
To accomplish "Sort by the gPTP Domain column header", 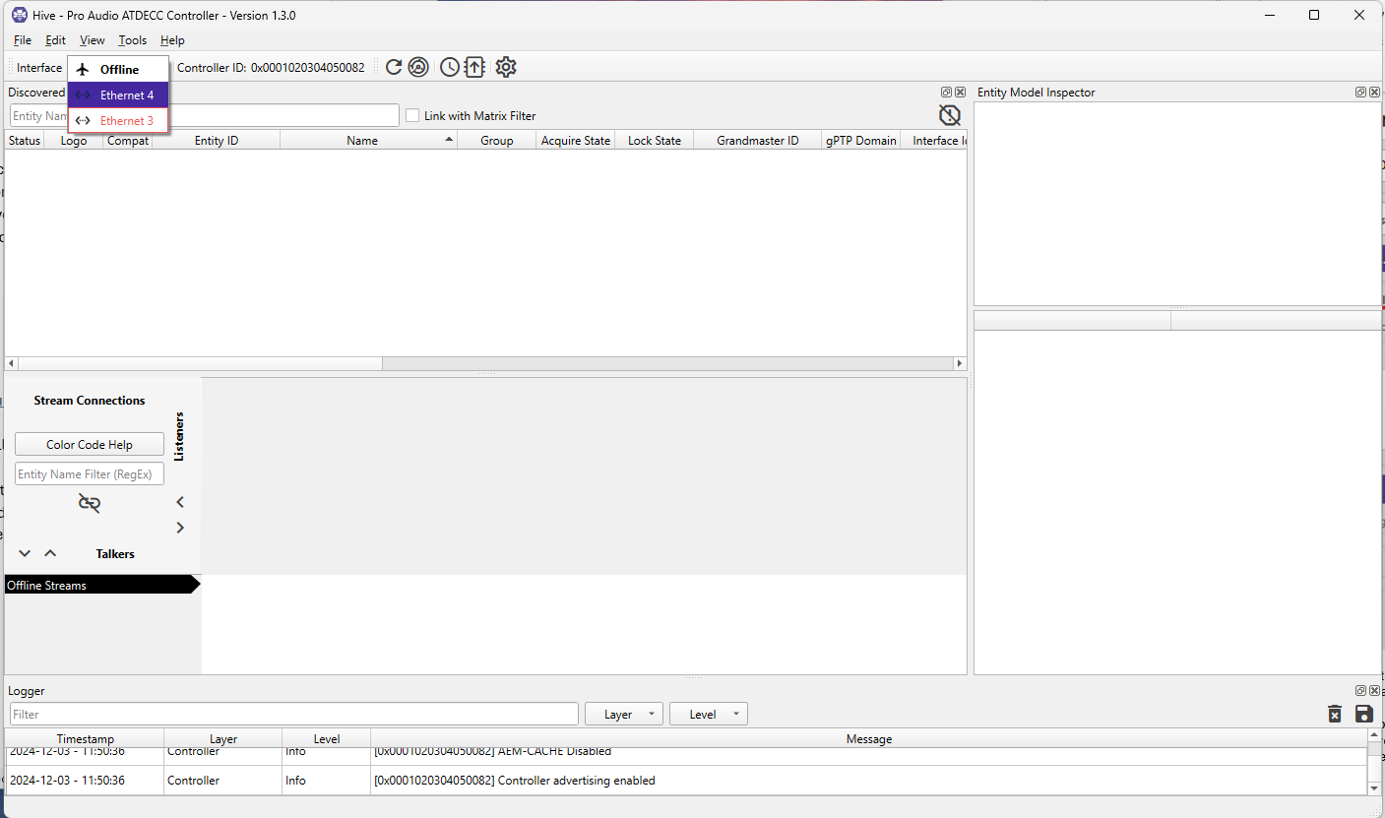I will (861, 141).
